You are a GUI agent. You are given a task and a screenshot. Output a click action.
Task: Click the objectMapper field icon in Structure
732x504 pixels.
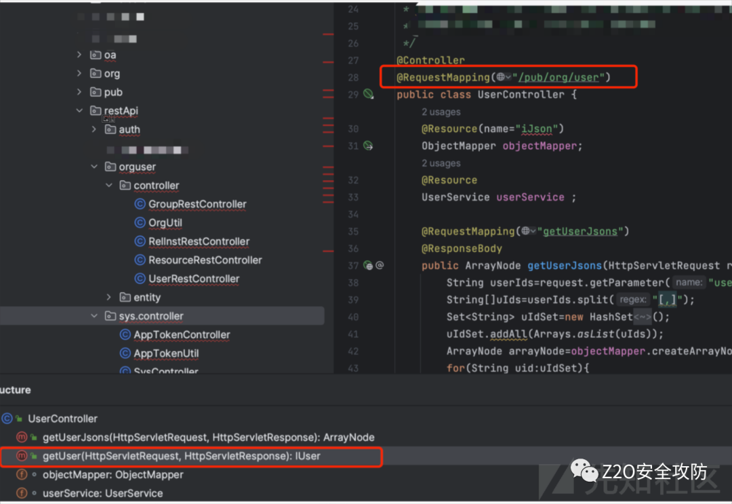(22, 475)
